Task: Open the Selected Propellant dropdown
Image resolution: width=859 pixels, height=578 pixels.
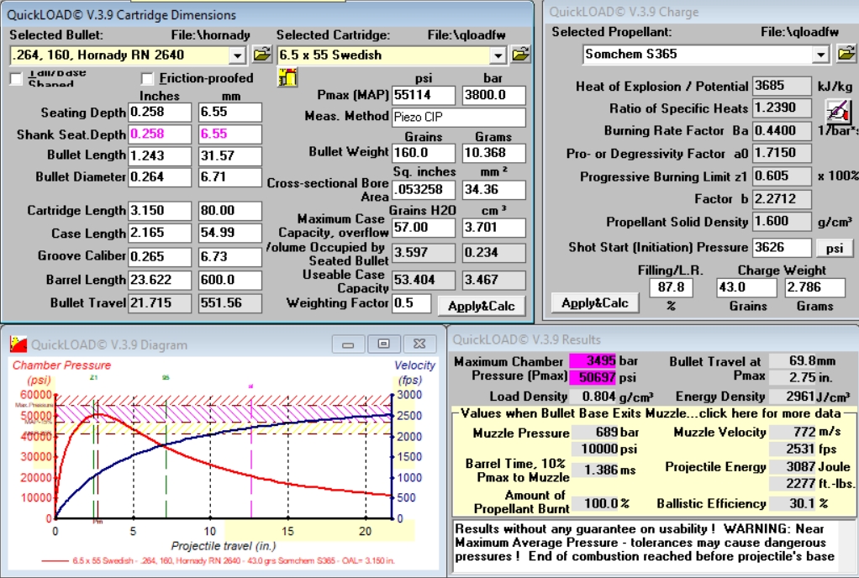Action: (821, 55)
